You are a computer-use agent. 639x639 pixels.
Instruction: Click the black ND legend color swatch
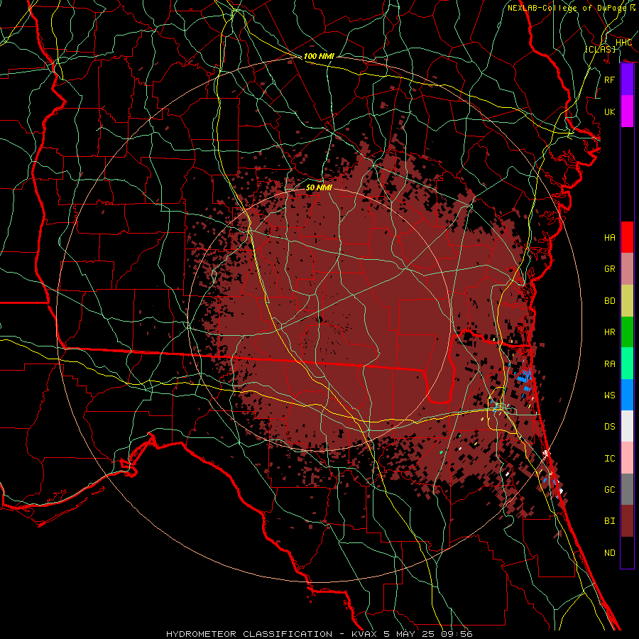(627, 552)
